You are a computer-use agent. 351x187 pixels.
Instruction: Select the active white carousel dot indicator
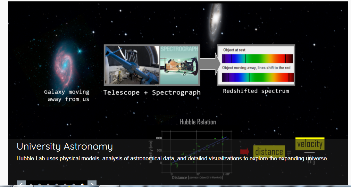coord(82,185)
